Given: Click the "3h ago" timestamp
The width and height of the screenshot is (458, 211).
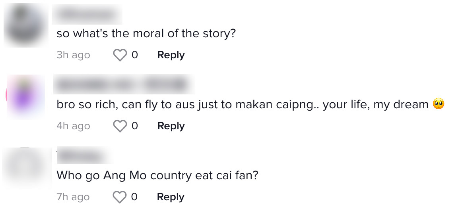Looking at the screenshot, I should point(73,55).
